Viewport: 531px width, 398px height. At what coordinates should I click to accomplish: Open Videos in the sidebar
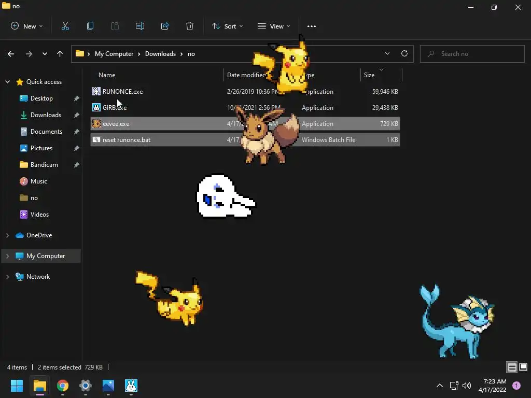click(x=39, y=215)
